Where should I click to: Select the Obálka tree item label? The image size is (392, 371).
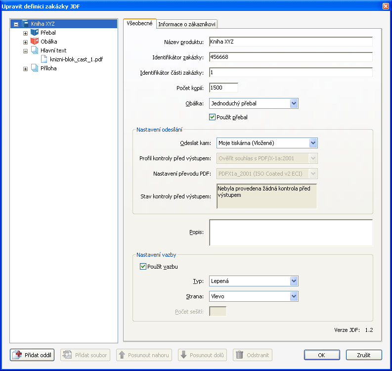49,42
